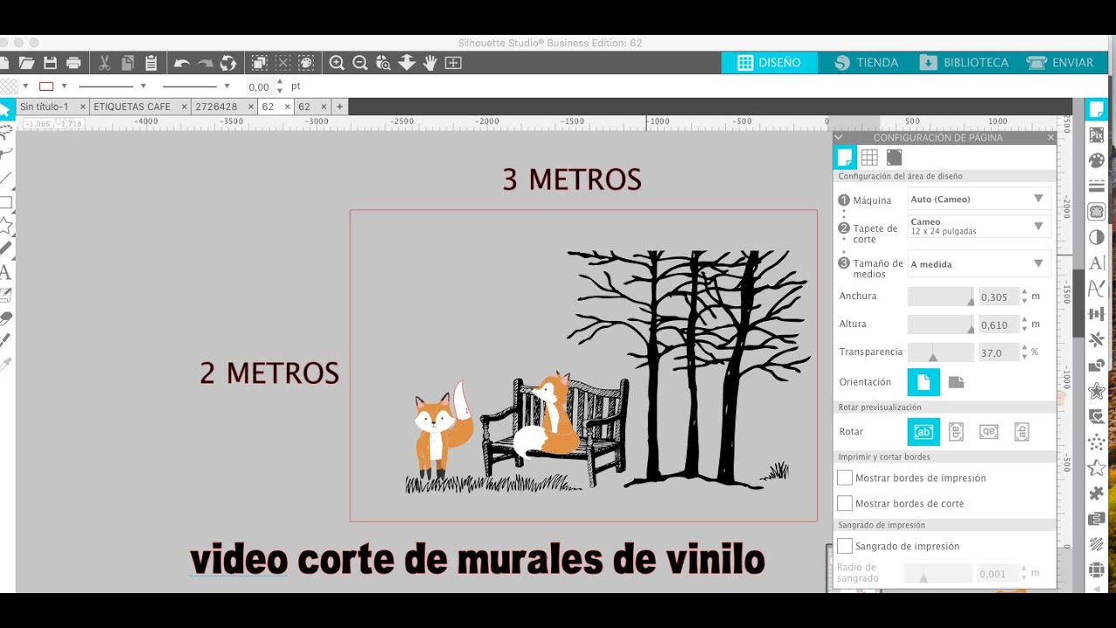1116x628 pixels.
Task: Enable Mostrar bordes de corte checkbox
Action: (x=845, y=503)
